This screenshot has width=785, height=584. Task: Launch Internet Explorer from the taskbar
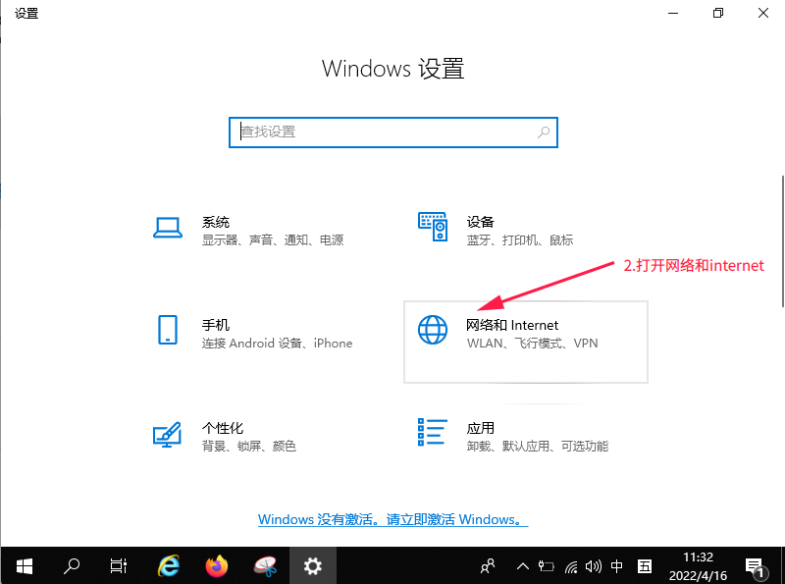(x=169, y=565)
